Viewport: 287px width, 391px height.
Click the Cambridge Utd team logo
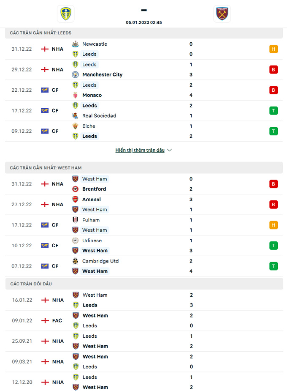coord(75,261)
